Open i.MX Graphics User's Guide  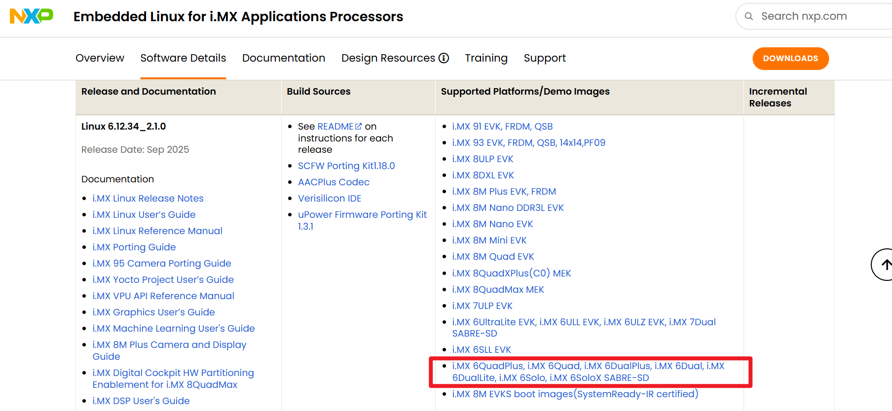[154, 312]
